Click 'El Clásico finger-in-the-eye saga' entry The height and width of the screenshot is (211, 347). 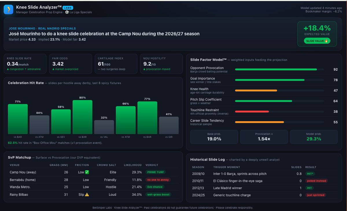click(x=238, y=181)
